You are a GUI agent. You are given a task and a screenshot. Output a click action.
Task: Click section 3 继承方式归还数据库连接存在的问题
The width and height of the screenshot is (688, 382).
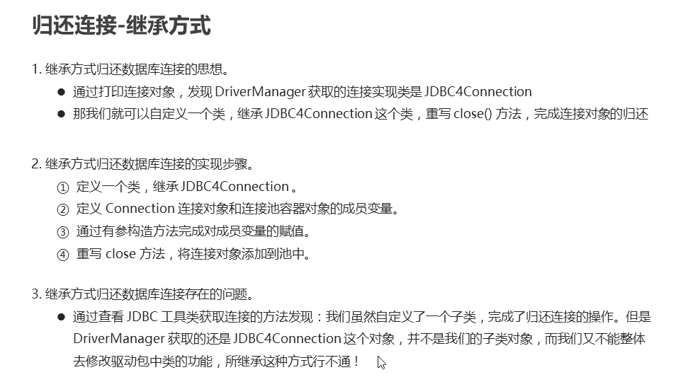(142, 294)
